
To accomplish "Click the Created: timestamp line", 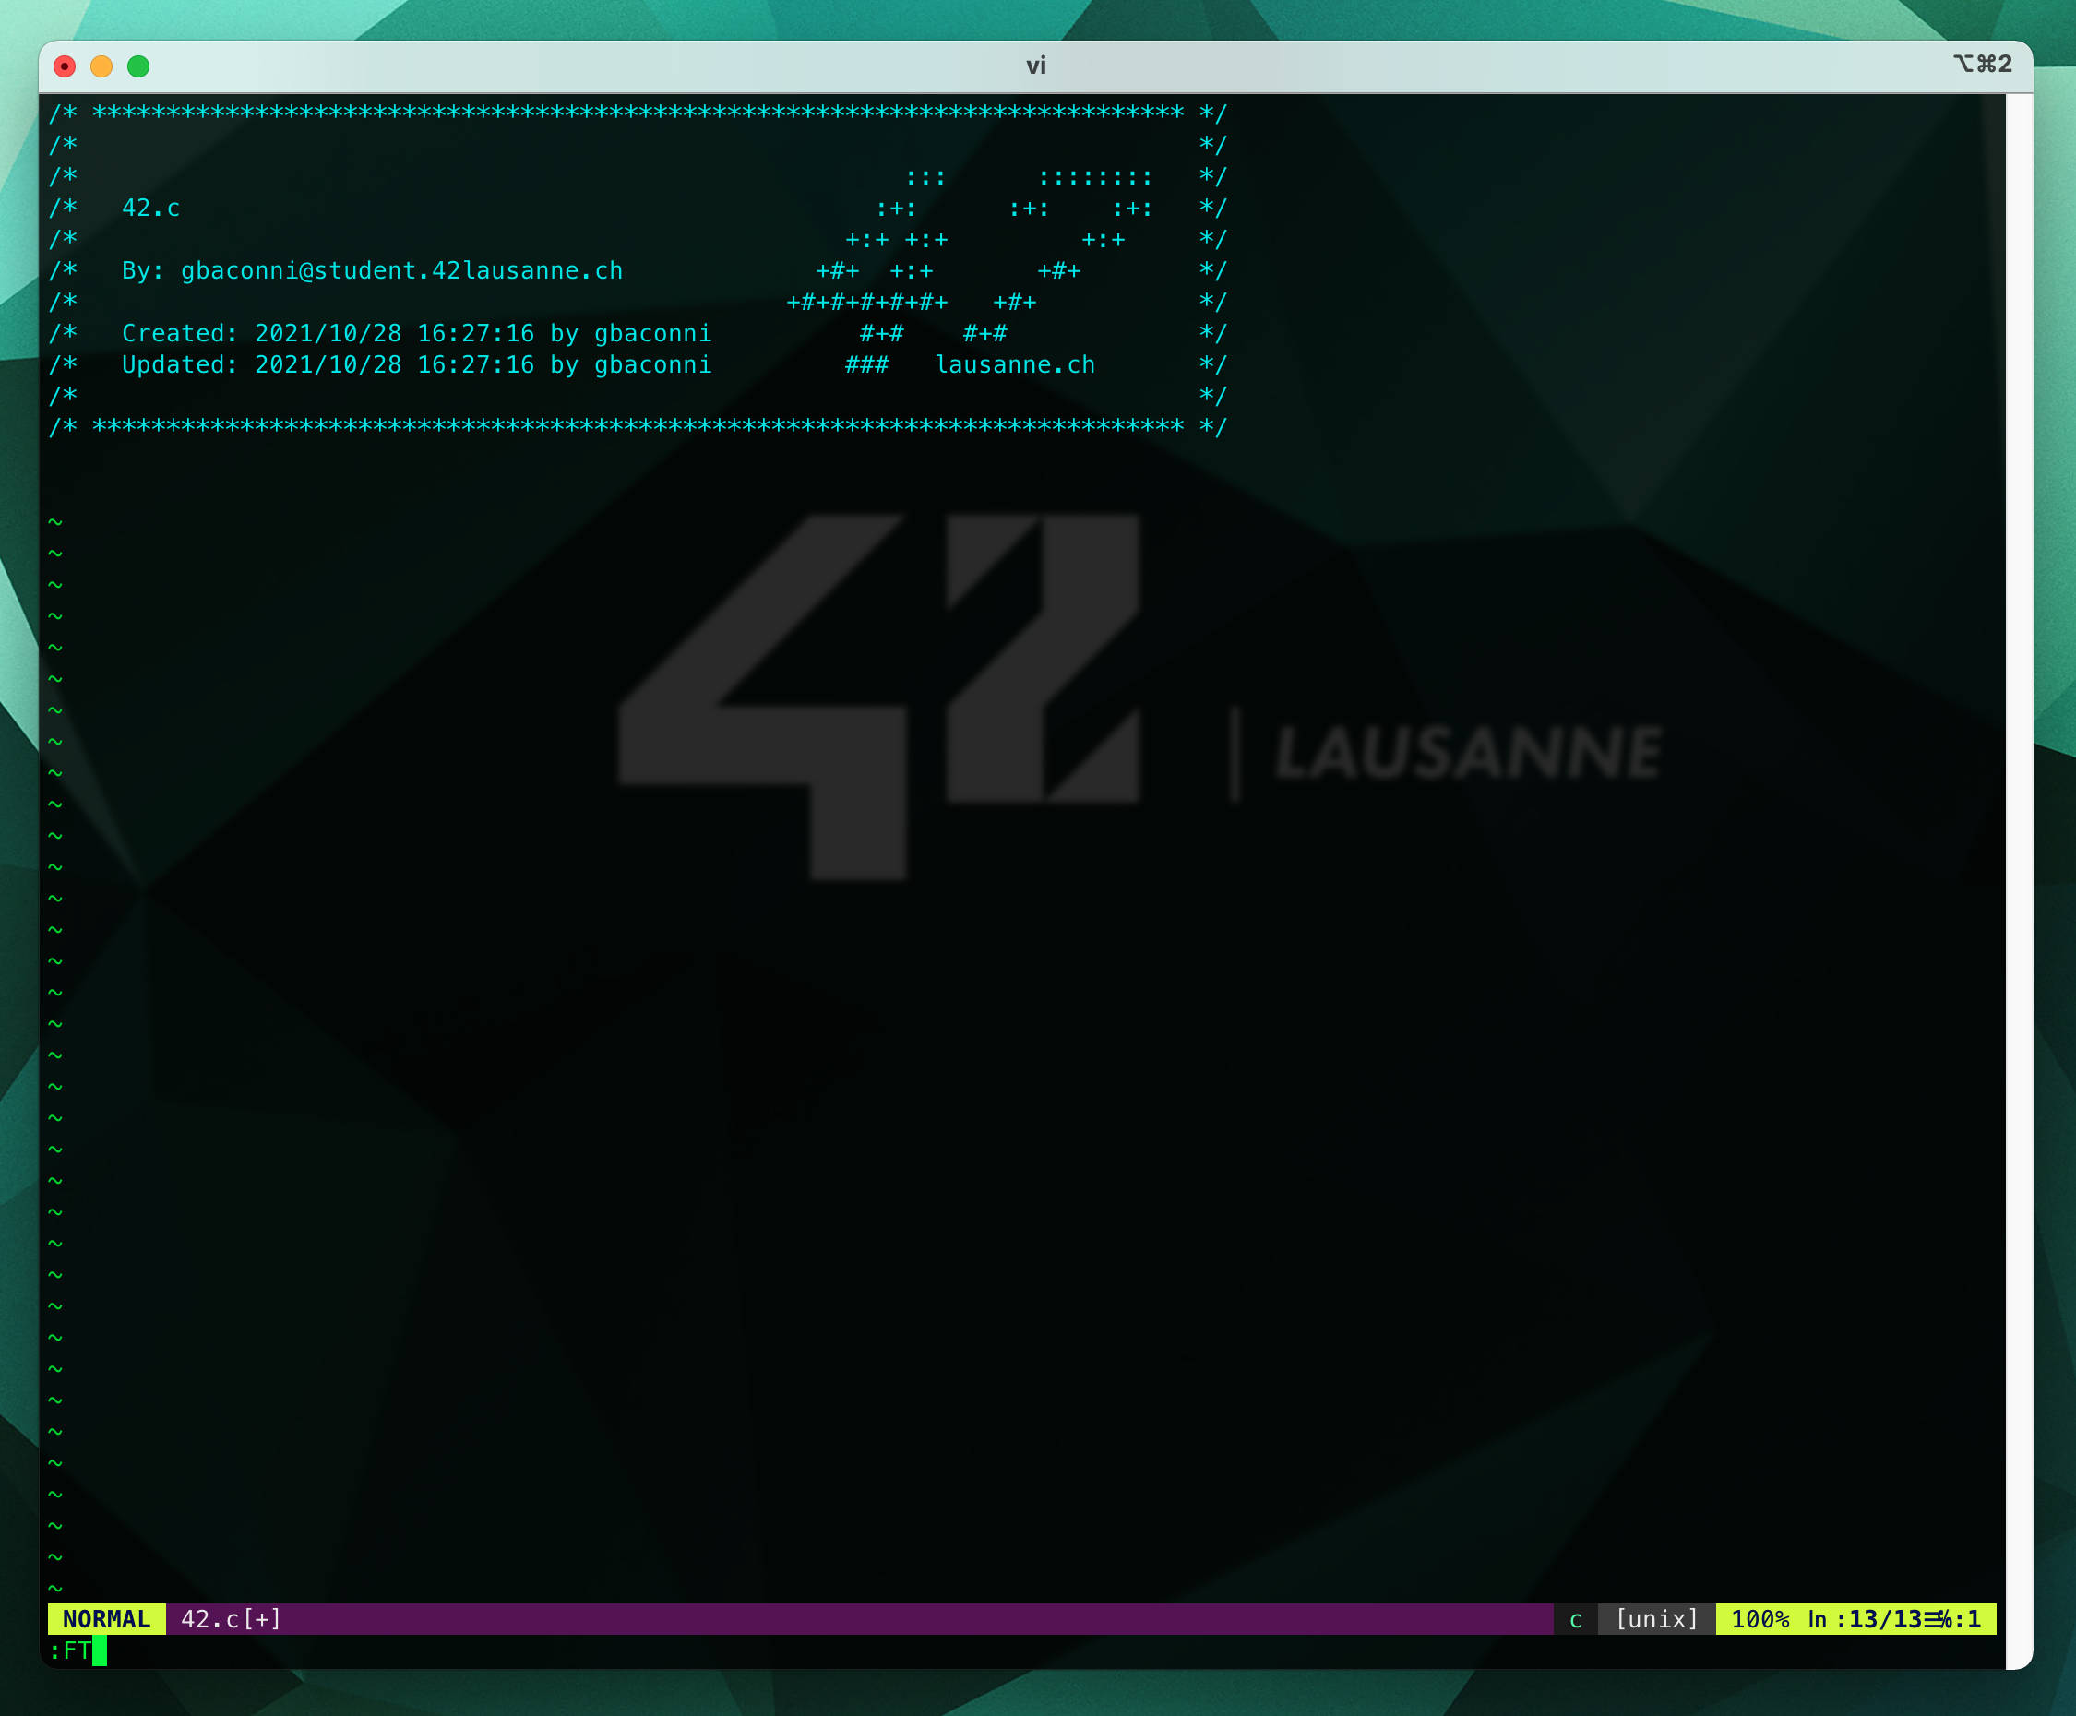I will [415, 333].
